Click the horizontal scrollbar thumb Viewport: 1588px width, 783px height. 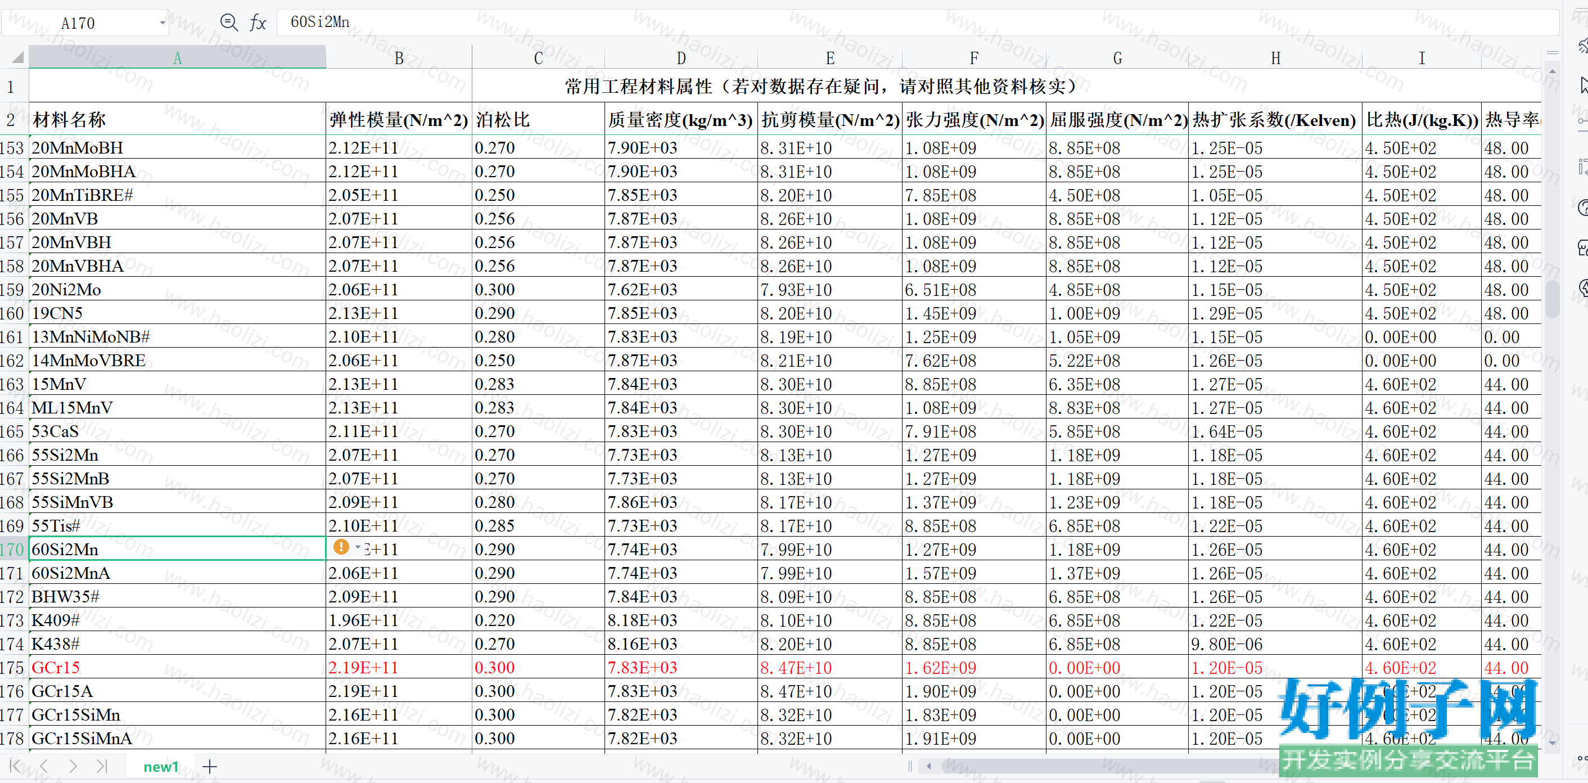coord(1109,766)
